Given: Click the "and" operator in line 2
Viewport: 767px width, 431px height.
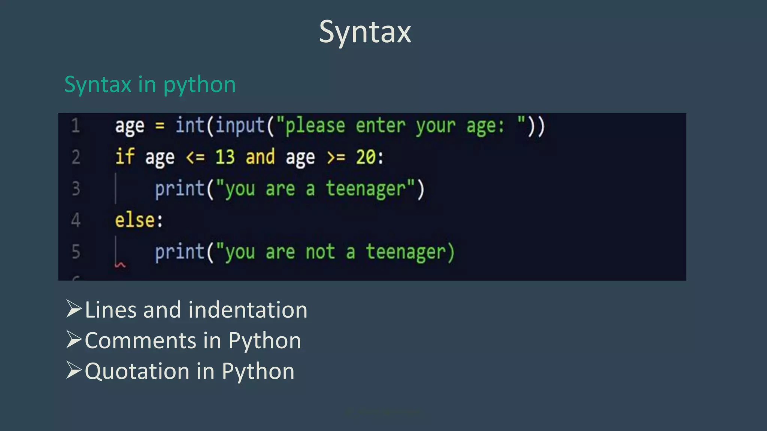Looking at the screenshot, I should [260, 156].
